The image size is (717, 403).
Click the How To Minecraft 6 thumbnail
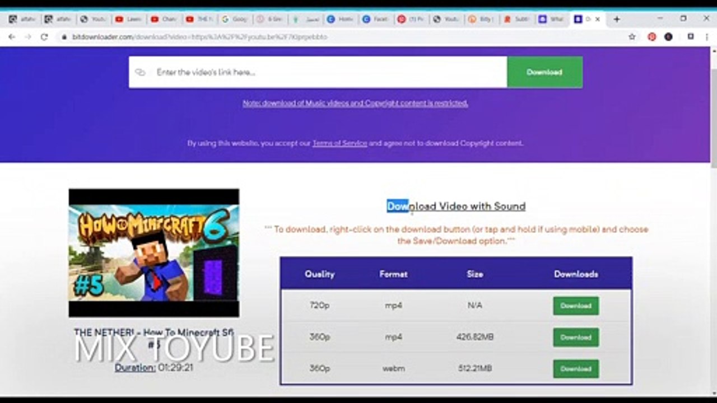[x=154, y=253]
